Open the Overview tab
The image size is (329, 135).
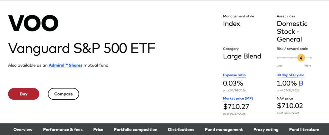pyautogui.click(x=23, y=130)
